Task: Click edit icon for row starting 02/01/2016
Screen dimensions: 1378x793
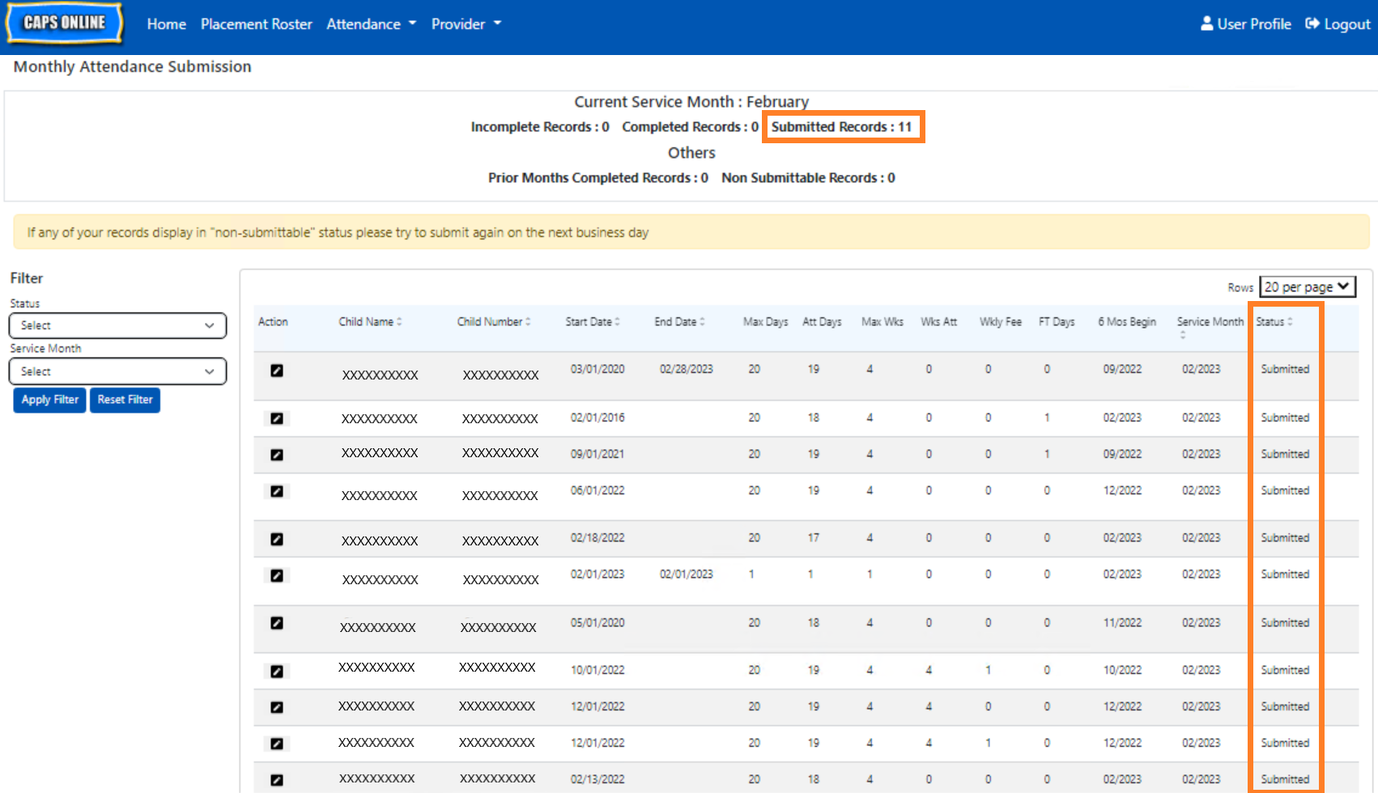Action: pyautogui.click(x=277, y=418)
